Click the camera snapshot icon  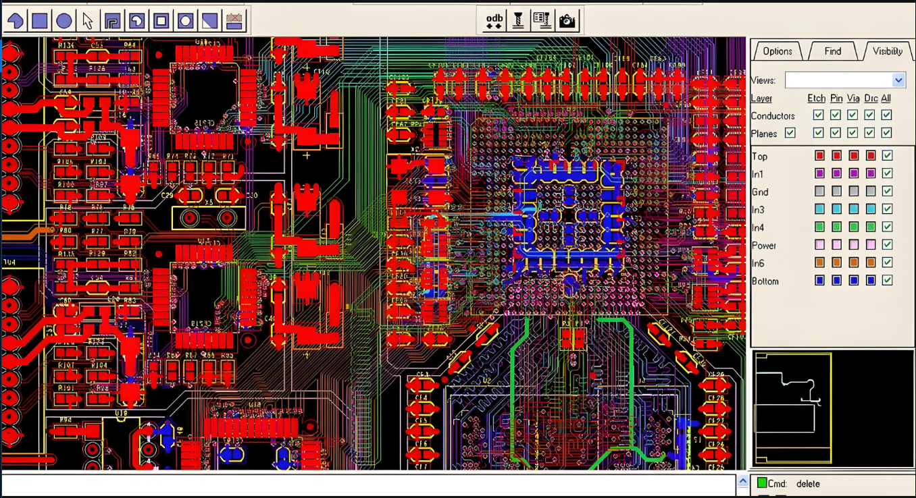567,20
